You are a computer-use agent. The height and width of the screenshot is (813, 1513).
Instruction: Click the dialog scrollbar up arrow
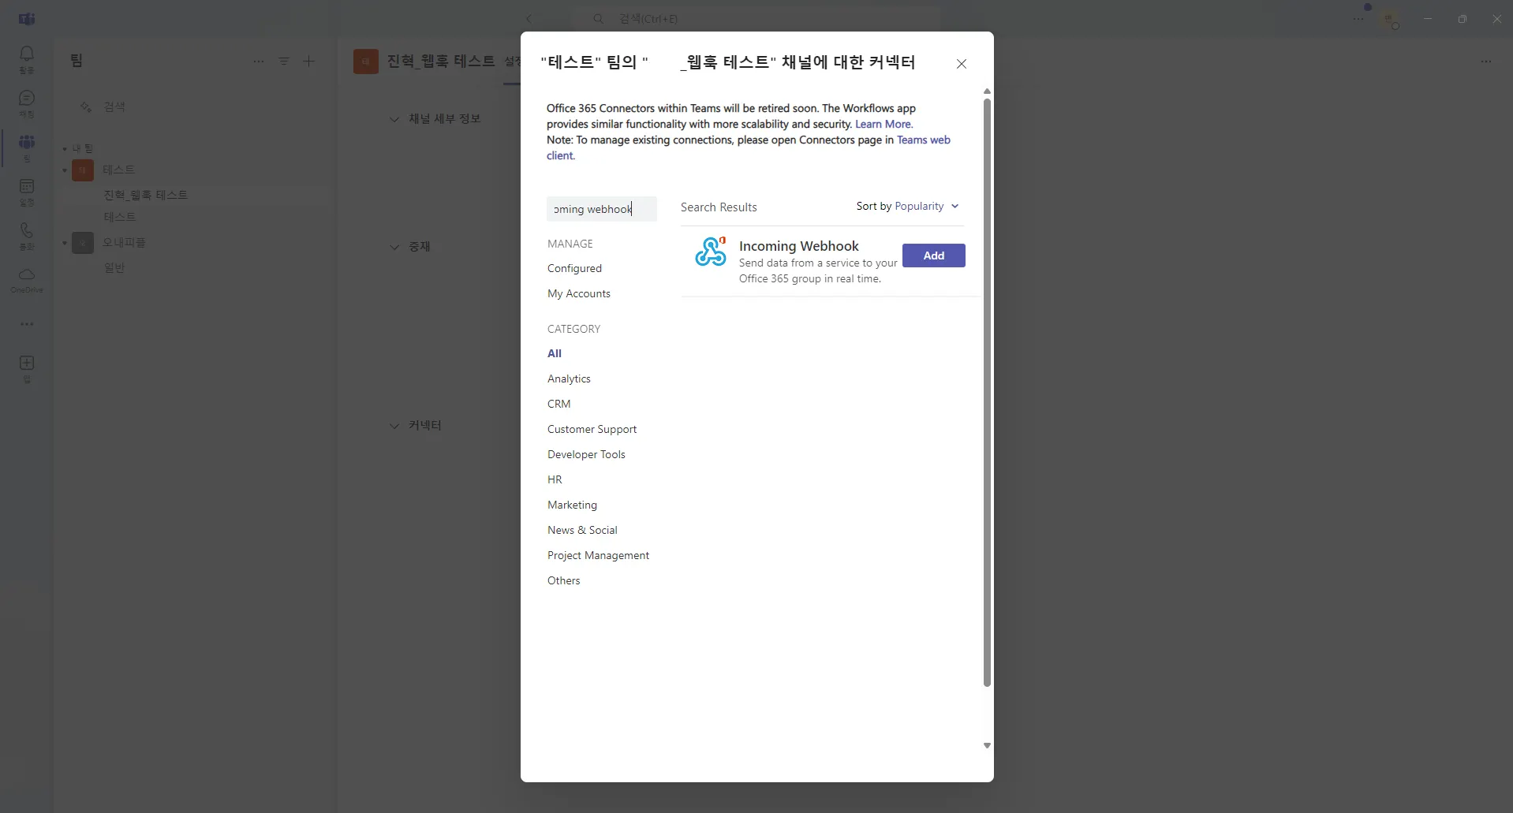[x=987, y=92]
